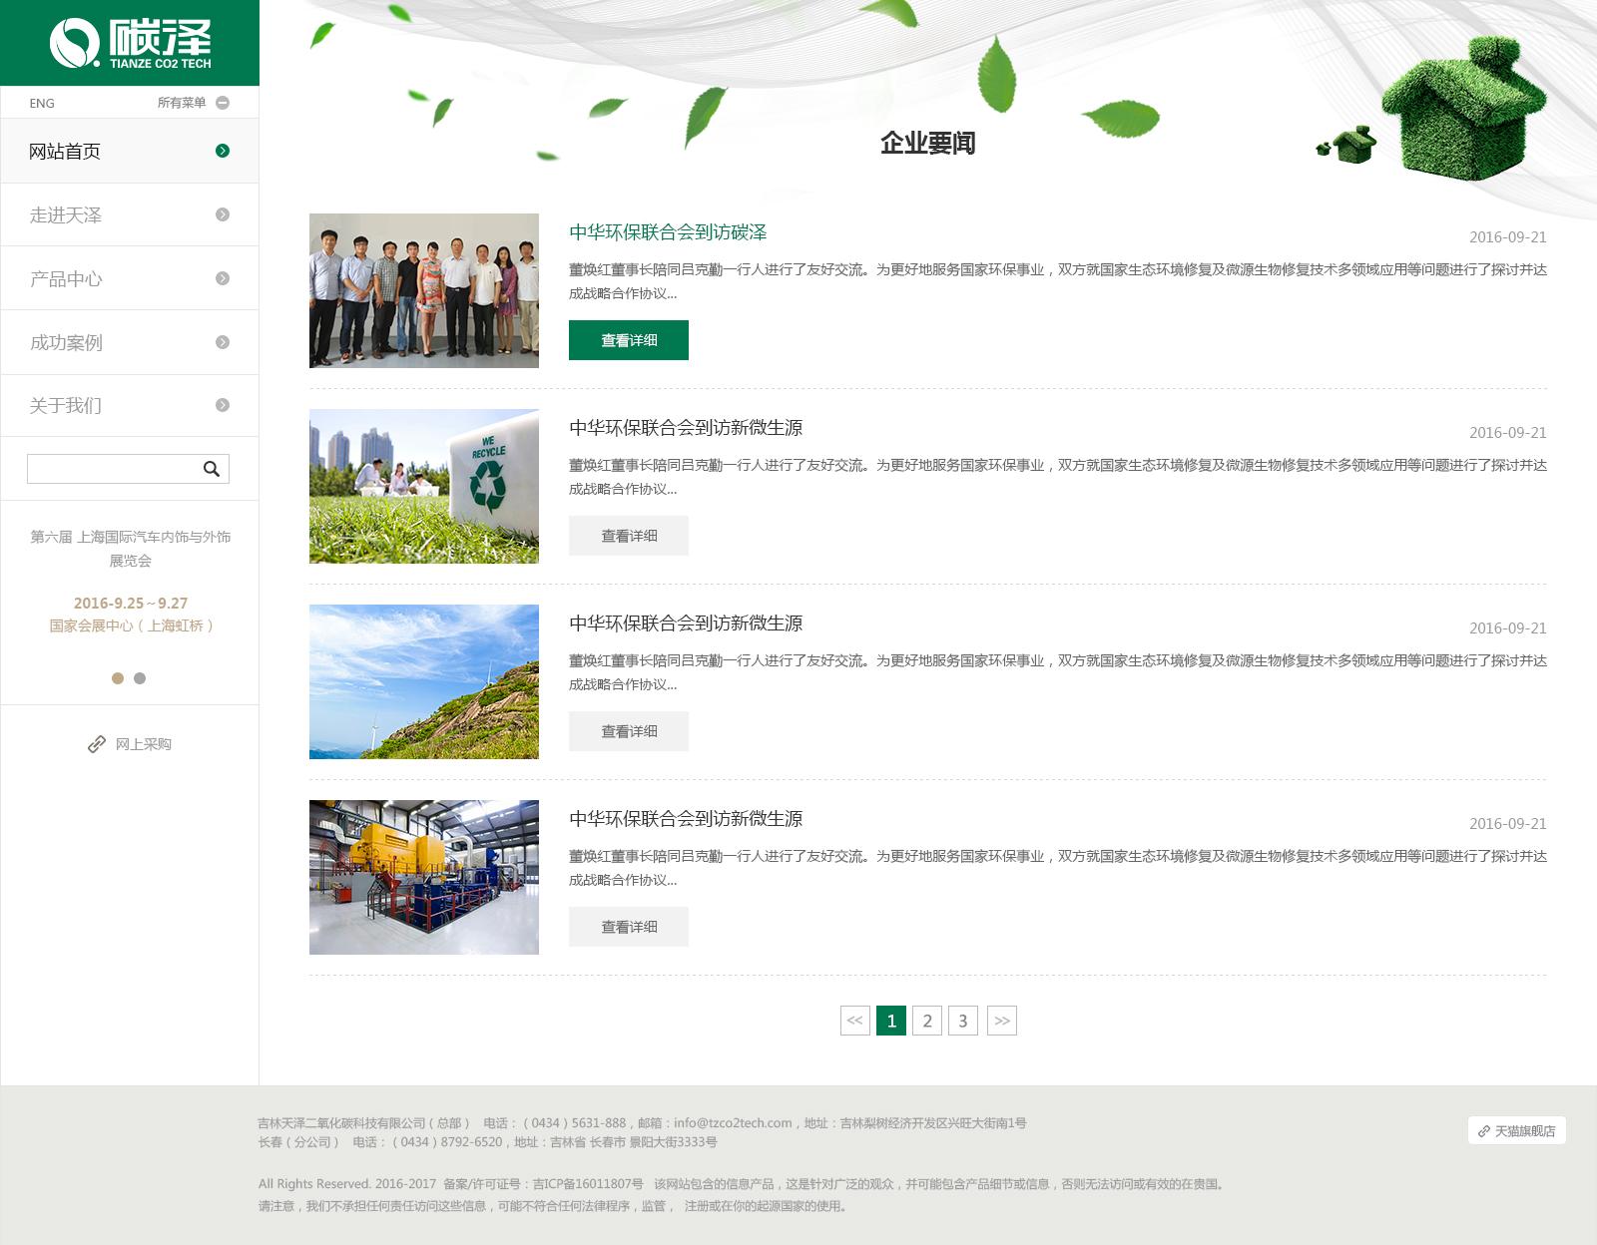Open the 关于我们 menu item
1597x1245 pixels.
(x=66, y=405)
